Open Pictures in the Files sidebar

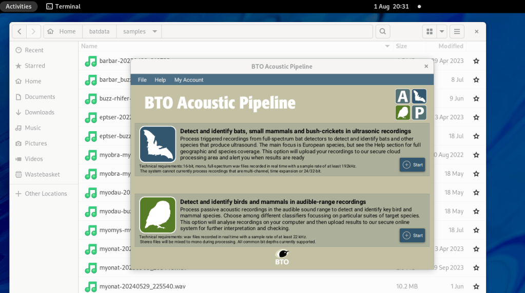pyautogui.click(x=44, y=143)
